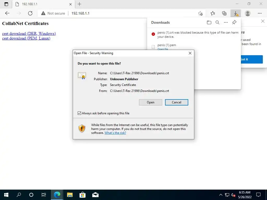Click penis (1).pem download entry

[x=194, y=46]
